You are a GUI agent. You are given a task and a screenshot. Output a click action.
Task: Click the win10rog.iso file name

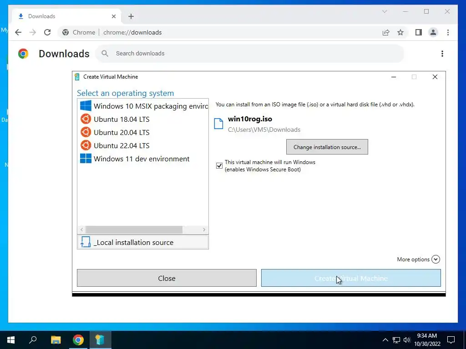click(x=250, y=119)
